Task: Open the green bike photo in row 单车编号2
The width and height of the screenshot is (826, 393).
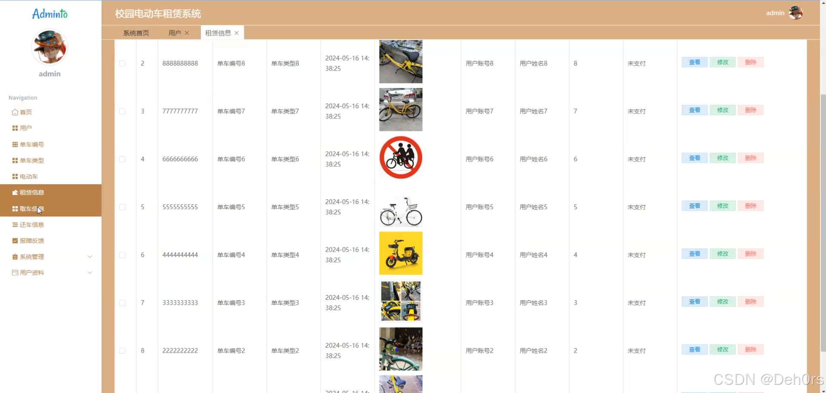Action: [401, 349]
